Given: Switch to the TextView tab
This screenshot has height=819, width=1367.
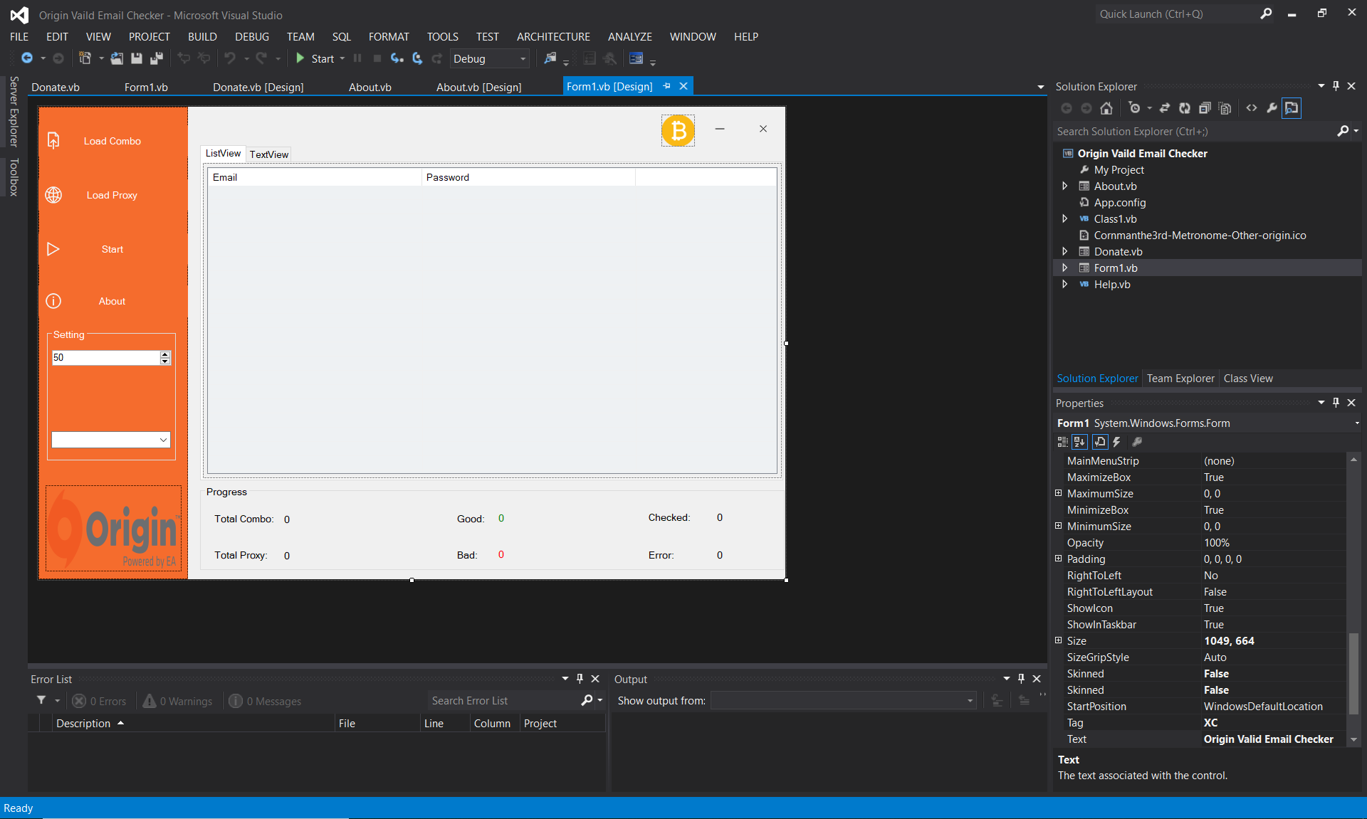Looking at the screenshot, I should click(x=267, y=153).
